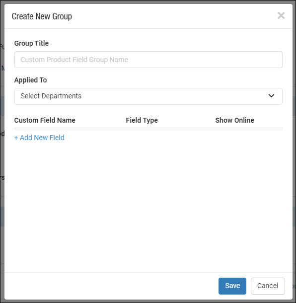This screenshot has height=303, width=296.
Task: Save the new group
Action: click(x=232, y=286)
